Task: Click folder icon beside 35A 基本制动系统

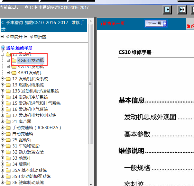Action: pos(8,170)
